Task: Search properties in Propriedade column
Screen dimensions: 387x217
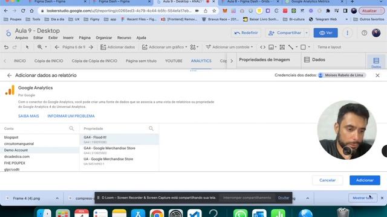Action: click(x=151, y=128)
